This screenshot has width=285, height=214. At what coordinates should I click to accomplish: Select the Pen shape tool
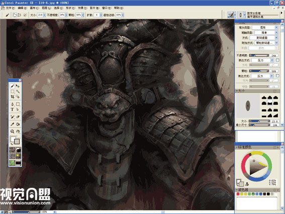point(12,104)
